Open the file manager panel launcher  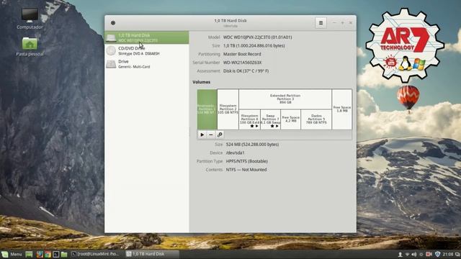[64, 254]
